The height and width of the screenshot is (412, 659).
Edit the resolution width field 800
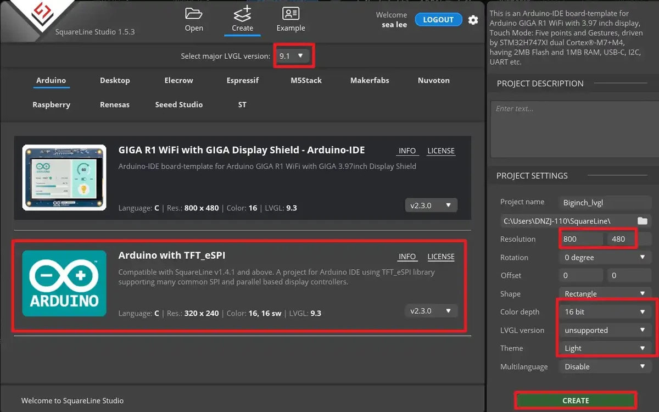tap(580, 239)
